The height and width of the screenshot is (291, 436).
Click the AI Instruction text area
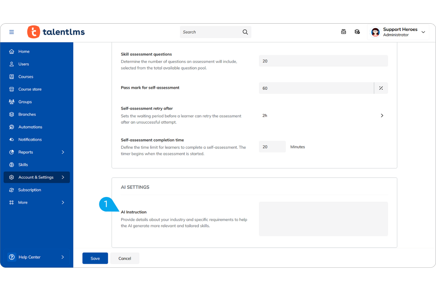pos(323,219)
